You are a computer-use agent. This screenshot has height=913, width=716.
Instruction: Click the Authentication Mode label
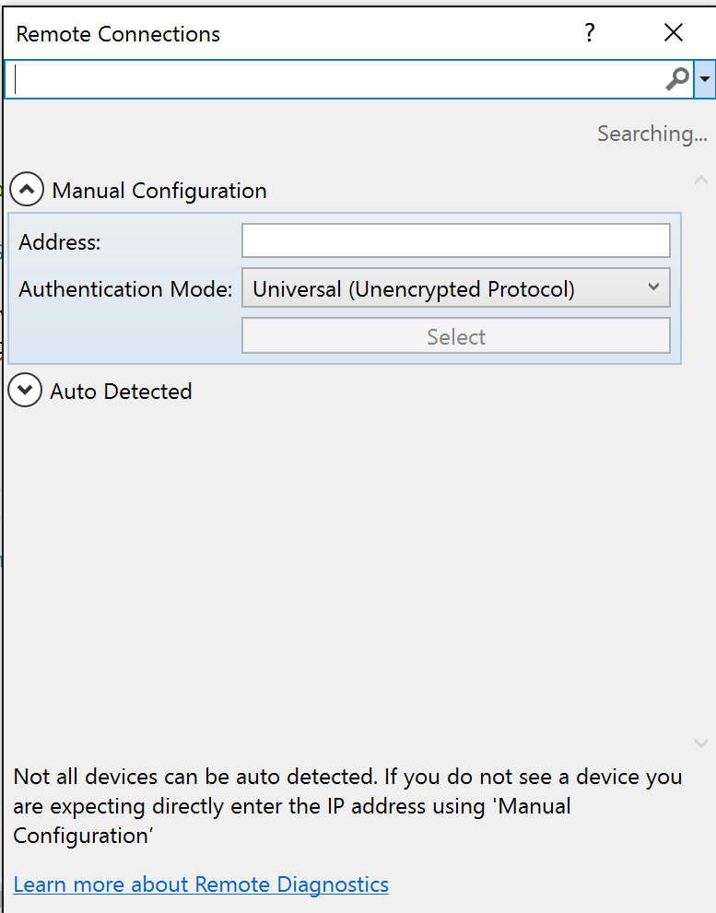[x=125, y=288]
